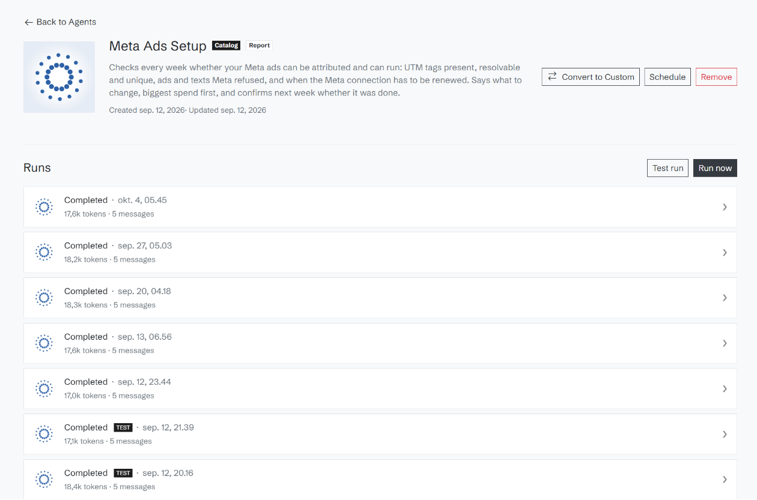Select the Meta Ads Setup title
This screenshot has width=757, height=500.
click(x=157, y=46)
